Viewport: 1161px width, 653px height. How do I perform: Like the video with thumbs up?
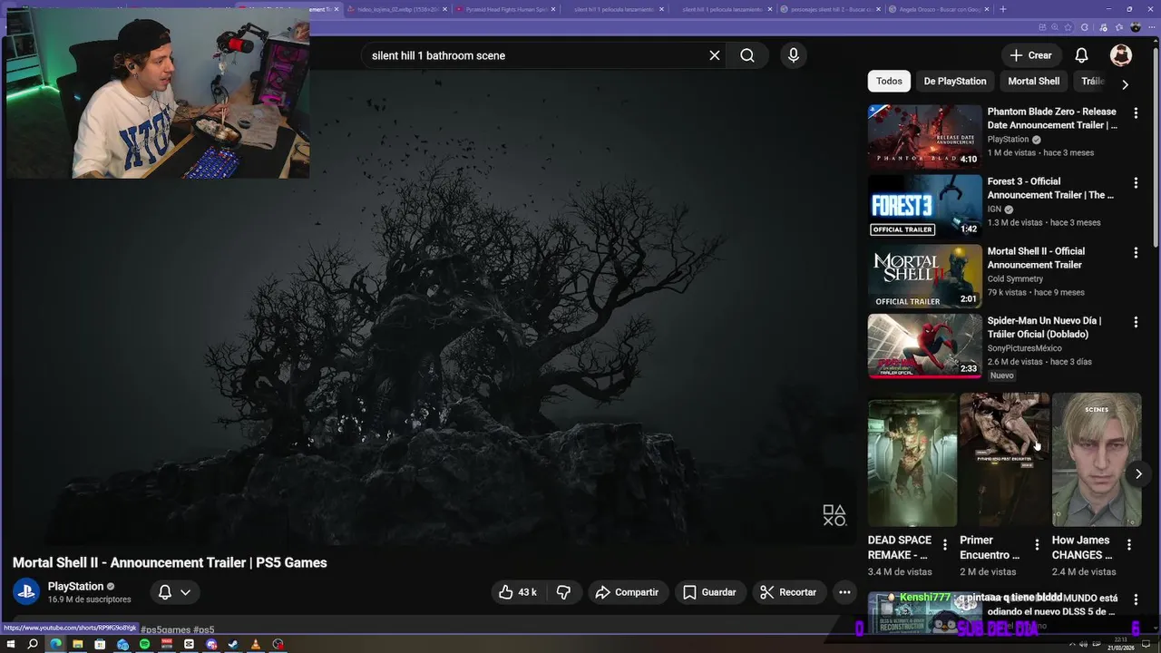tap(517, 592)
